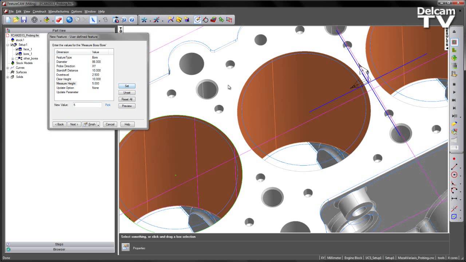
Task: Open the dropdown beside the circle tool
Action: (460, 175)
